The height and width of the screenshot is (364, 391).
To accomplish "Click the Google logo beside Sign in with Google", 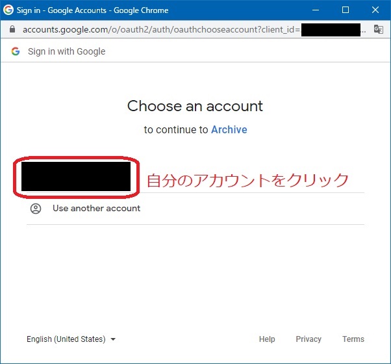I will coord(16,51).
